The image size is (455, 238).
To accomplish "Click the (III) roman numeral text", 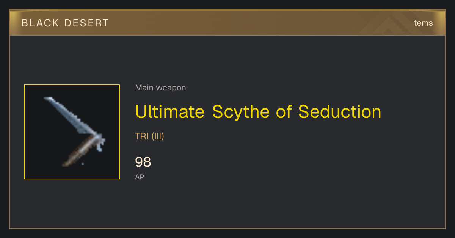I will pyautogui.click(x=158, y=136).
